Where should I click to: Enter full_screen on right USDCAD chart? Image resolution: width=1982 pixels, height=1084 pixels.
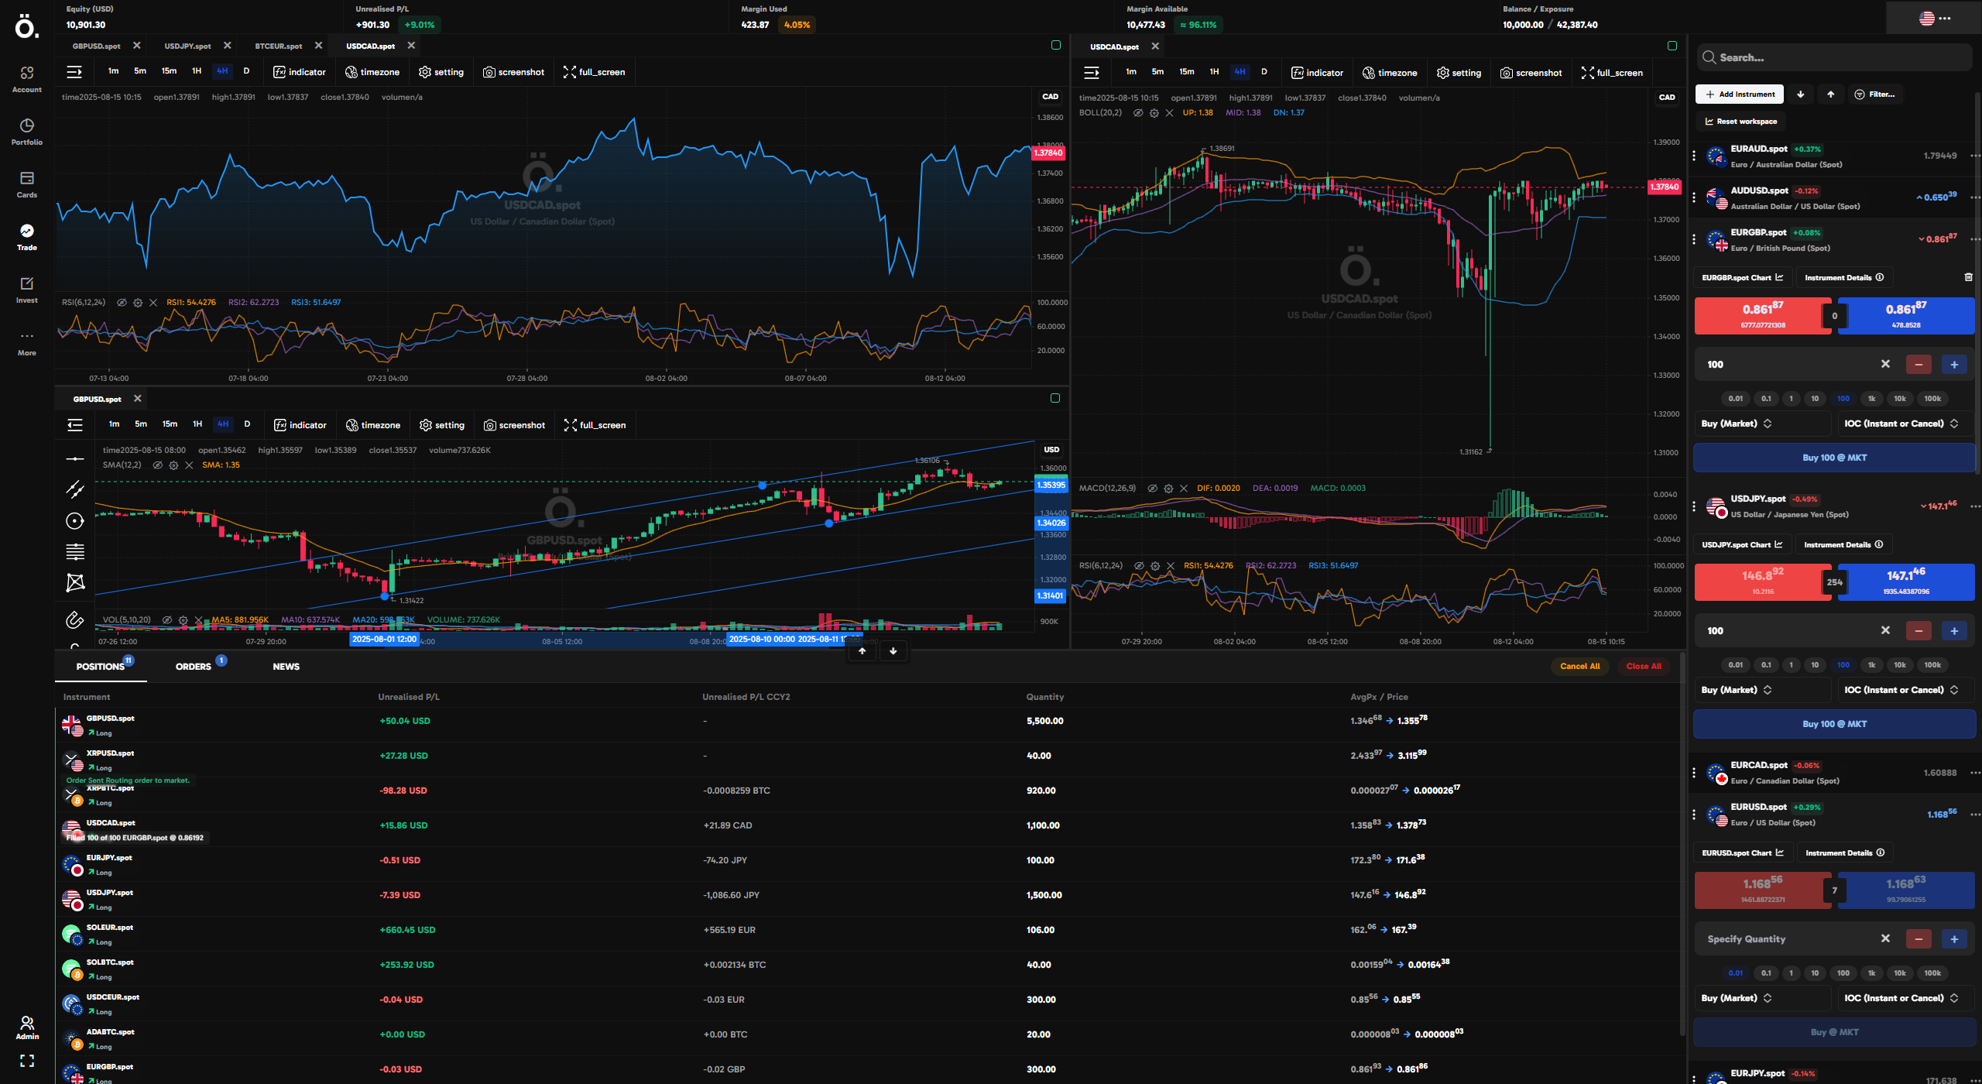(1612, 73)
